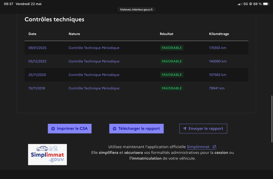273x179 pixels.
Task: Click the Date column header
Action: 32,34
